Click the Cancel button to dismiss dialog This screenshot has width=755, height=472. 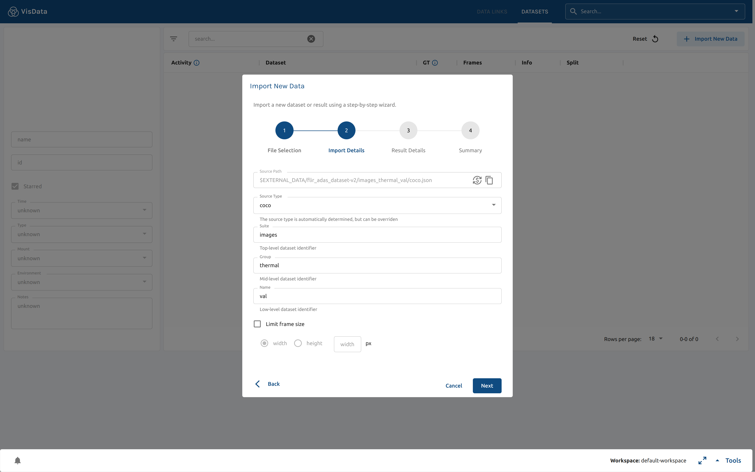pos(454,386)
